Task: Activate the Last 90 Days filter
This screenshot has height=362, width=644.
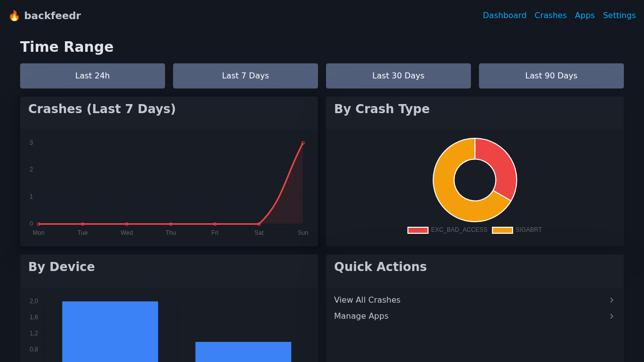Action: [551, 75]
